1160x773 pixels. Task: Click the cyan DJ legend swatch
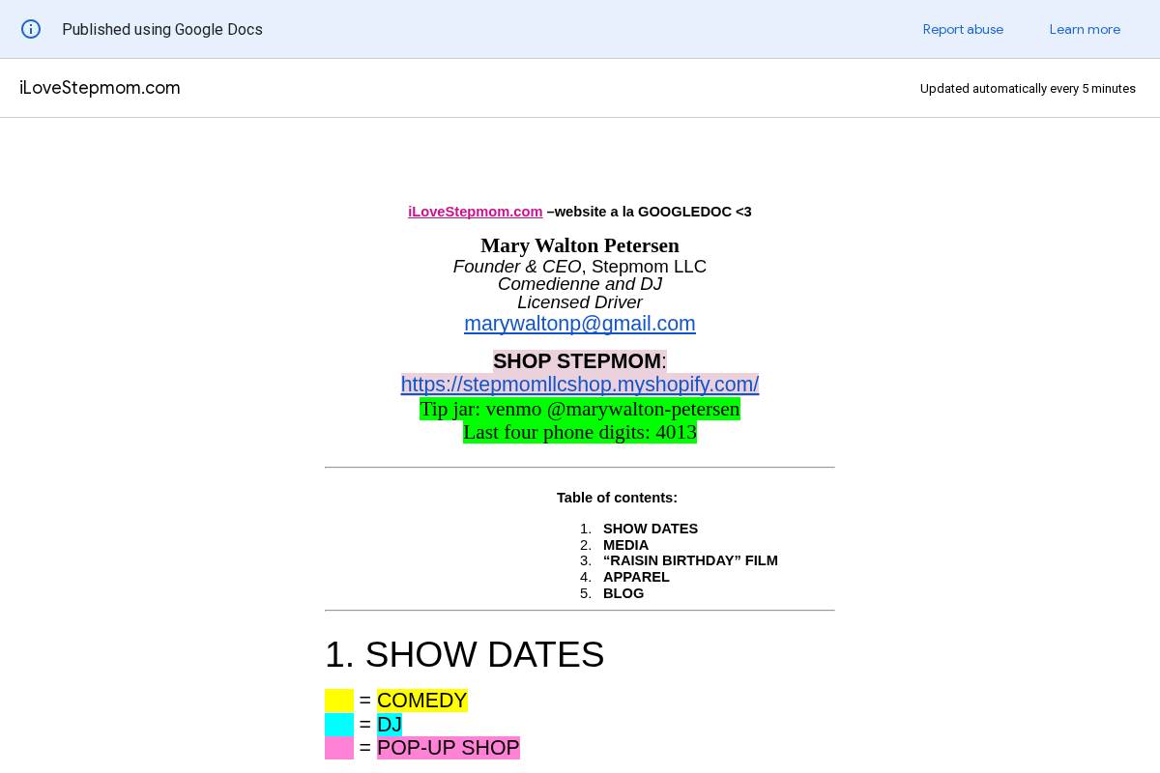339,724
